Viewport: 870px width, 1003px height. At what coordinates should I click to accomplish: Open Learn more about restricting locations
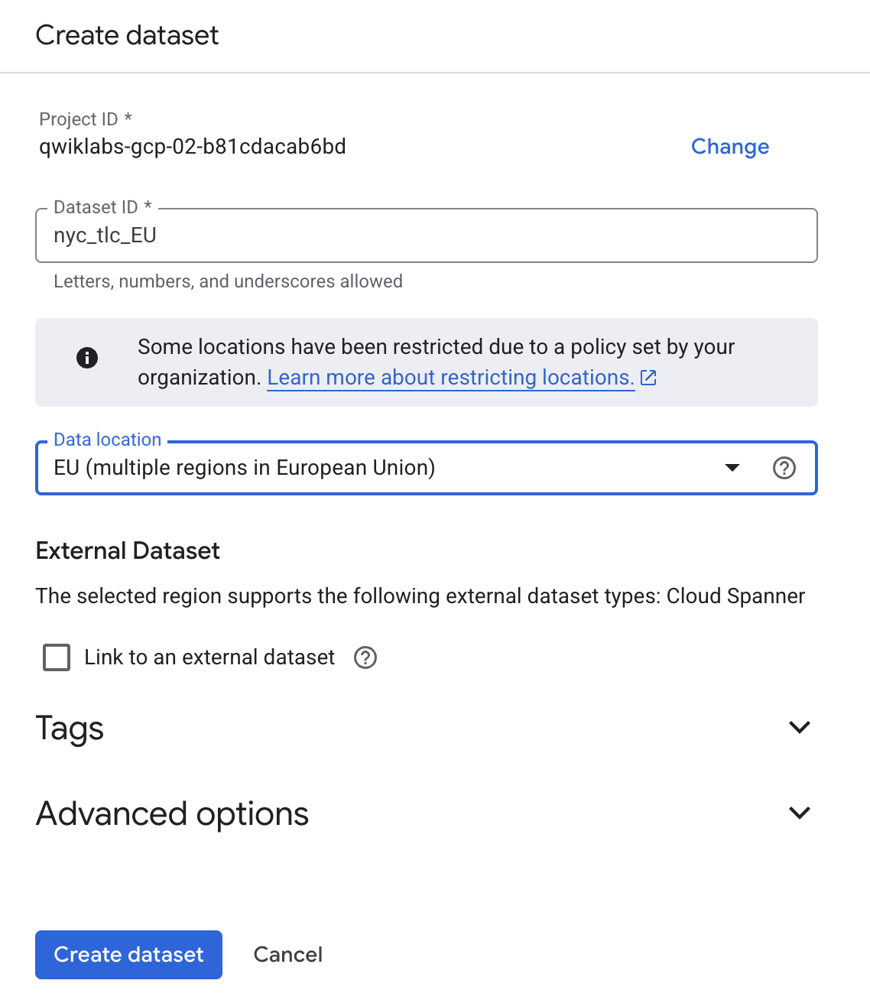coord(450,377)
